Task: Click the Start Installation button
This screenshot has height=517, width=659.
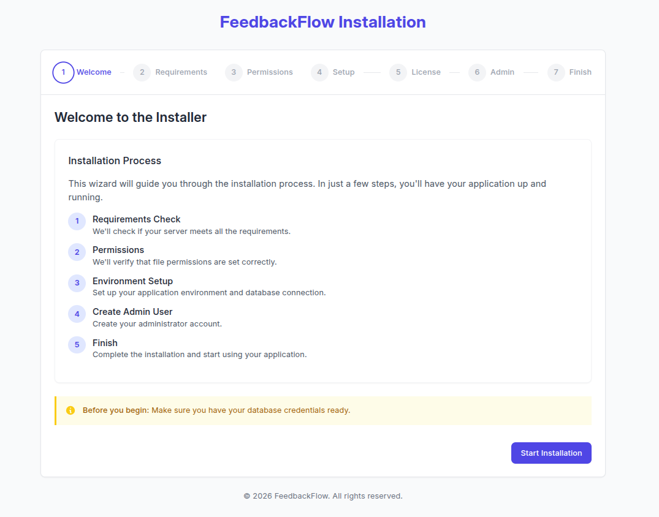Action: (551, 453)
